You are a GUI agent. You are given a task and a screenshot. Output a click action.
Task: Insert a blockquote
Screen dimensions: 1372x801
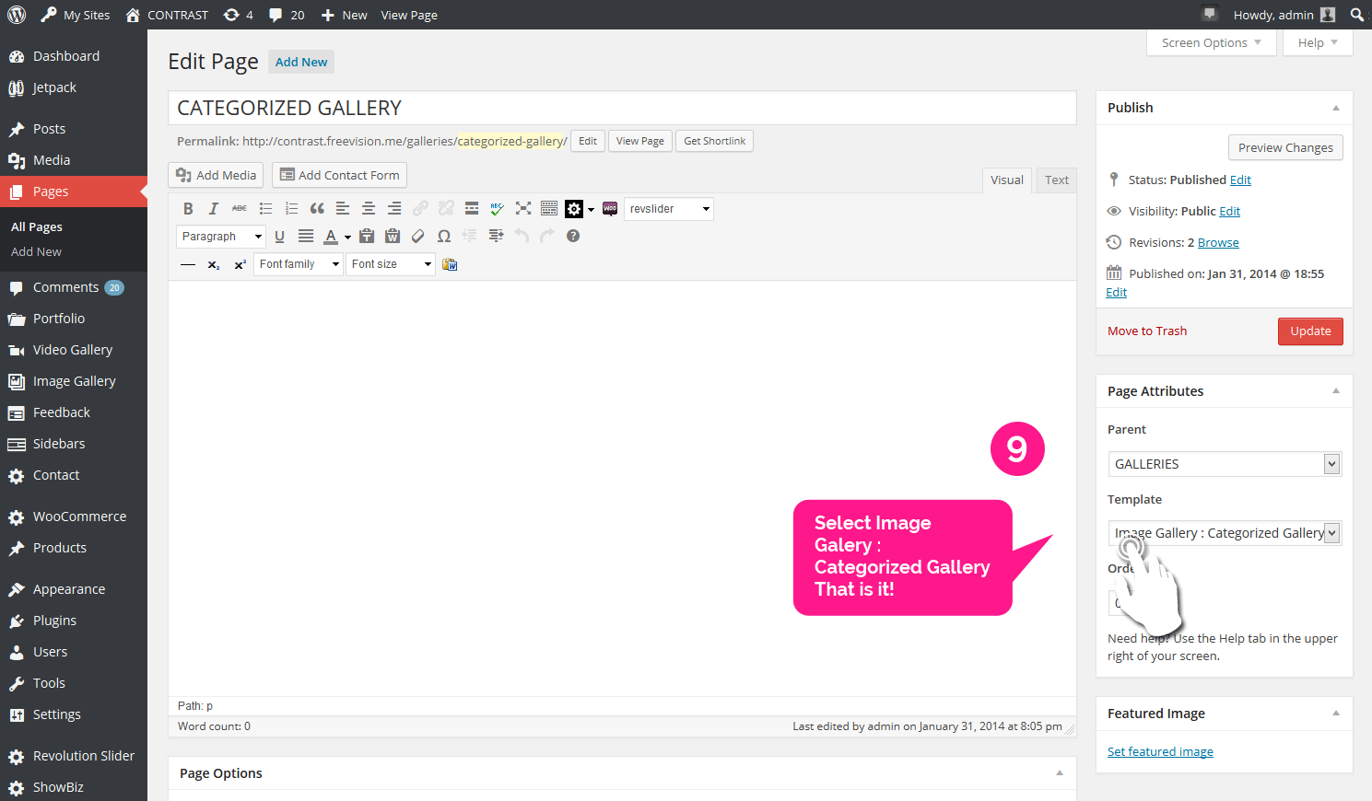(x=317, y=209)
